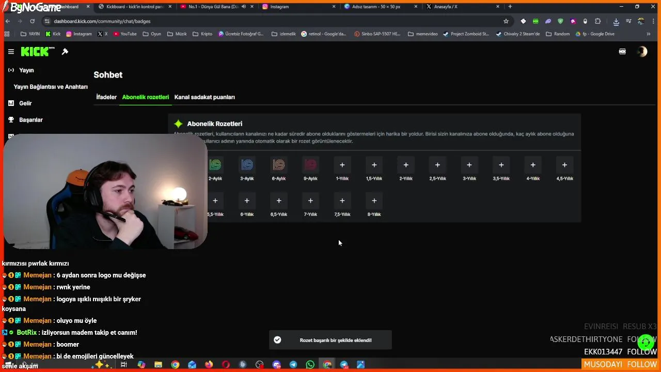
Task: Add a badge for 2-Yıllık
Action: click(406, 165)
